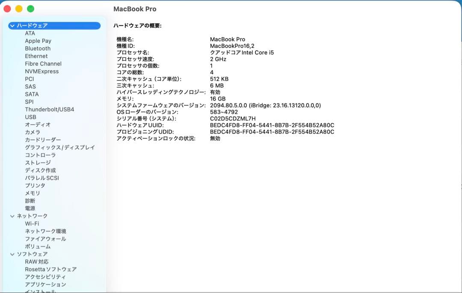
Task: Click the ハードウェアの概要 heading
Action: 138,26
